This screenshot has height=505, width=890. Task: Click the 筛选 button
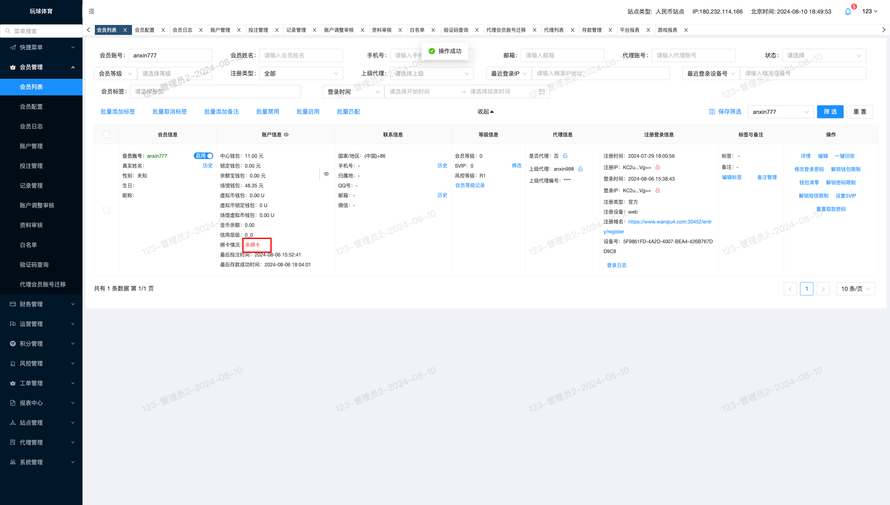(830, 112)
